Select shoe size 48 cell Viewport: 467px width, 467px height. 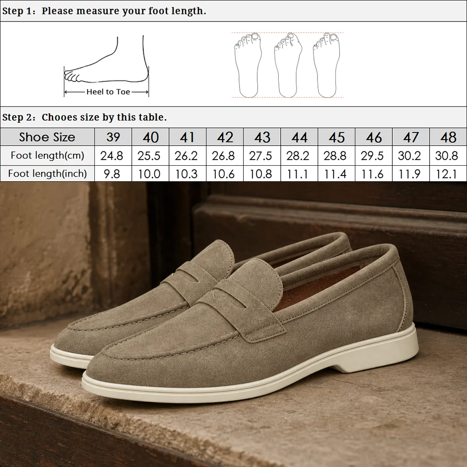click(448, 137)
